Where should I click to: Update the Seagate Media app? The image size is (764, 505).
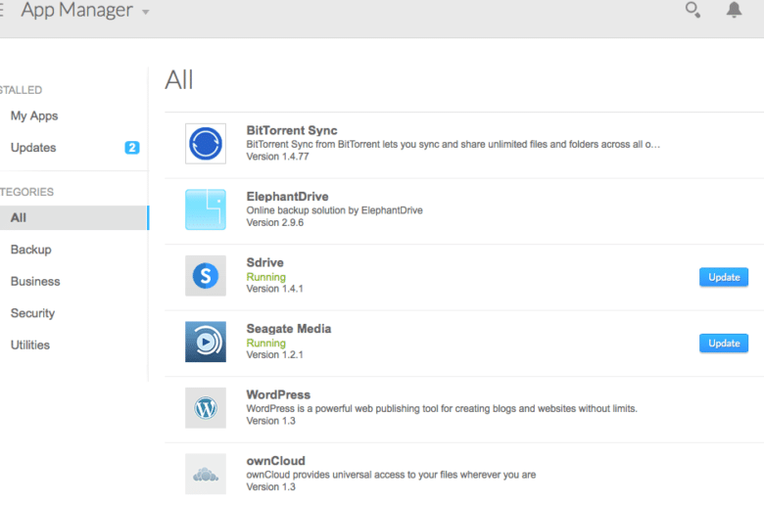pyautogui.click(x=724, y=344)
